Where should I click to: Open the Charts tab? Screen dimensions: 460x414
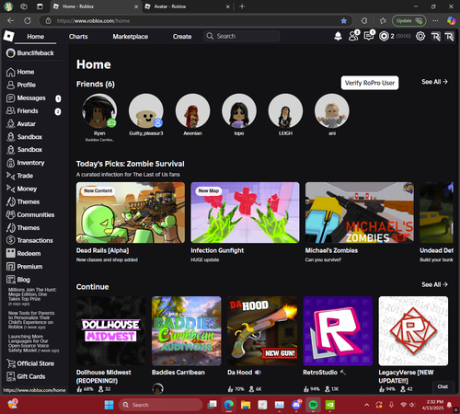[x=78, y=37]
